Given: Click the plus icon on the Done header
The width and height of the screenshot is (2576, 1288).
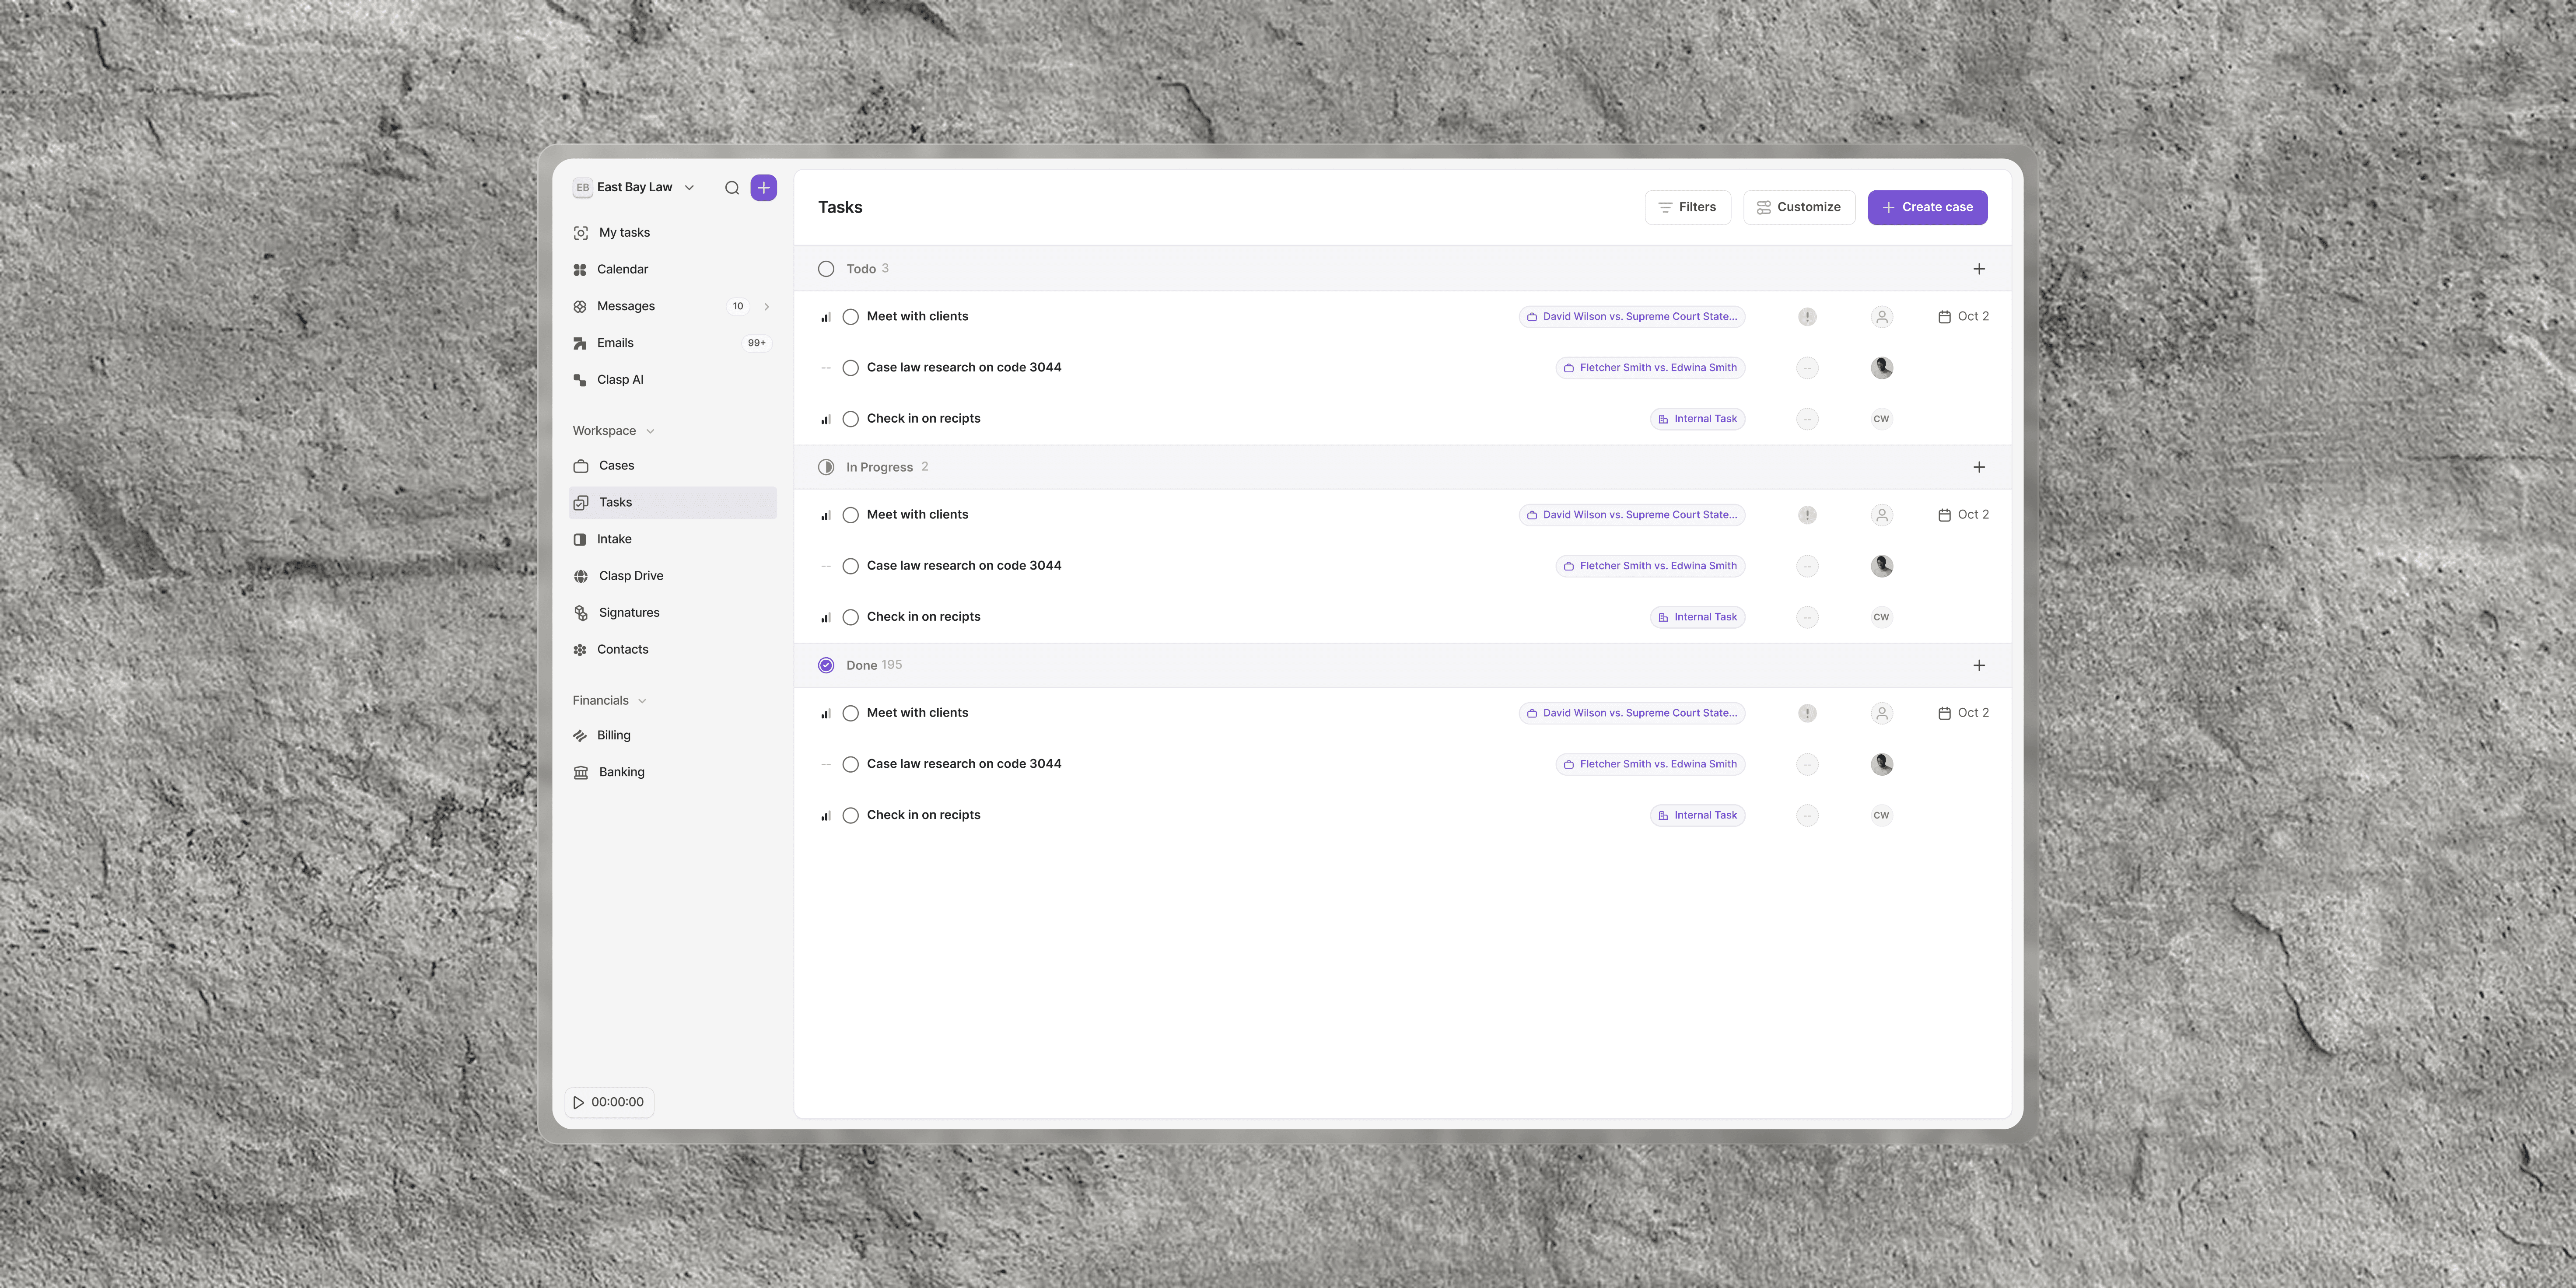Looking at the screenshot, I should coord(1978,665).
